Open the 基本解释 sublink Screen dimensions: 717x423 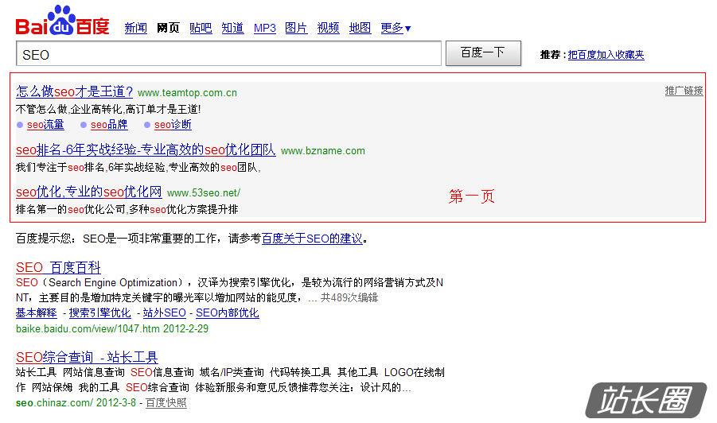click(36, 313)
